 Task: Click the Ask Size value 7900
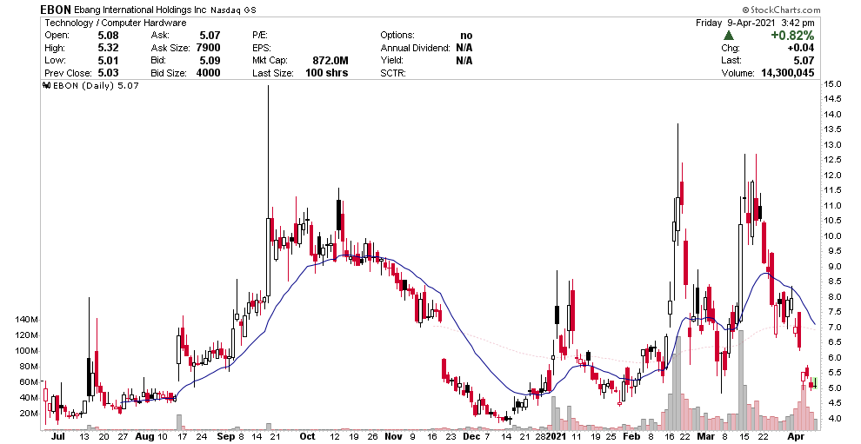pos(205,48)
